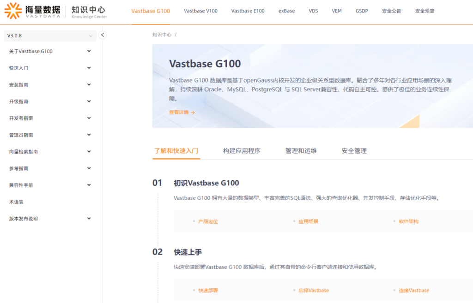The height and width of the screenshot is (303, 473).
Task: Select the 构建应用程序 tab
Action: [x=242, y=151]
